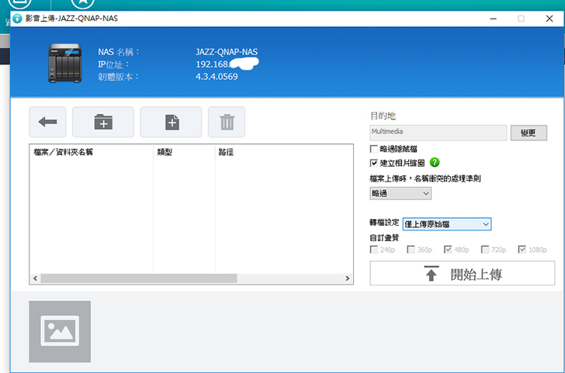Screen dimensions: 565x373
Task: Toggle the 480p quality checkbox
Action: [448, 250]
